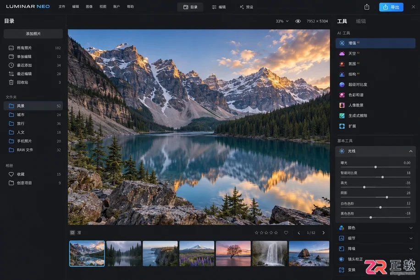The image size is (420, 280).
Task: Go to the previous photo arrow
Action: click(x=299, y=233)
